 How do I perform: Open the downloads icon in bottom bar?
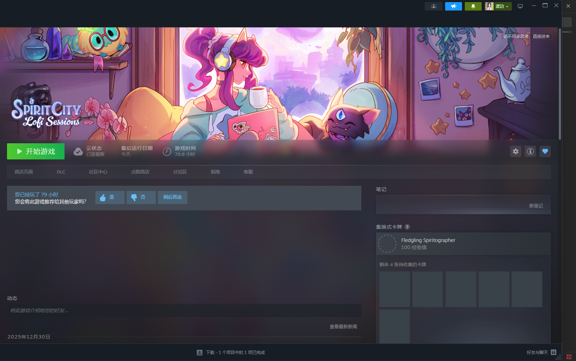pyautogui.click(x=200, y=352)
